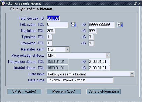The width and height of the screenshot is (142, 102).
Task: Click the bold Főkönyvi számla kivonat heading
Action: (x=31, y=9)
